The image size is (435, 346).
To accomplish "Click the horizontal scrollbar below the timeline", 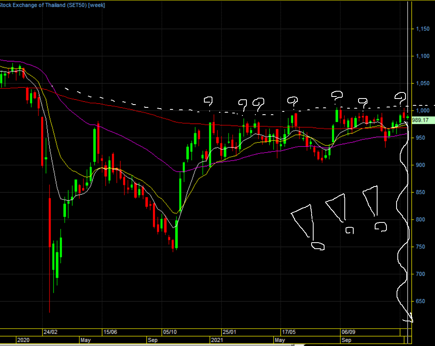I will 147,345.
